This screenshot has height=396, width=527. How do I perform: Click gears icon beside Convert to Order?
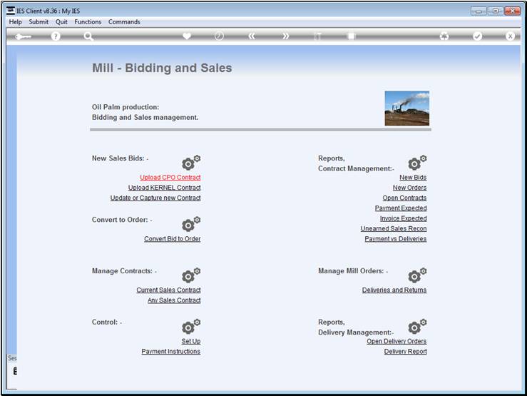click(x=191, y=224)
